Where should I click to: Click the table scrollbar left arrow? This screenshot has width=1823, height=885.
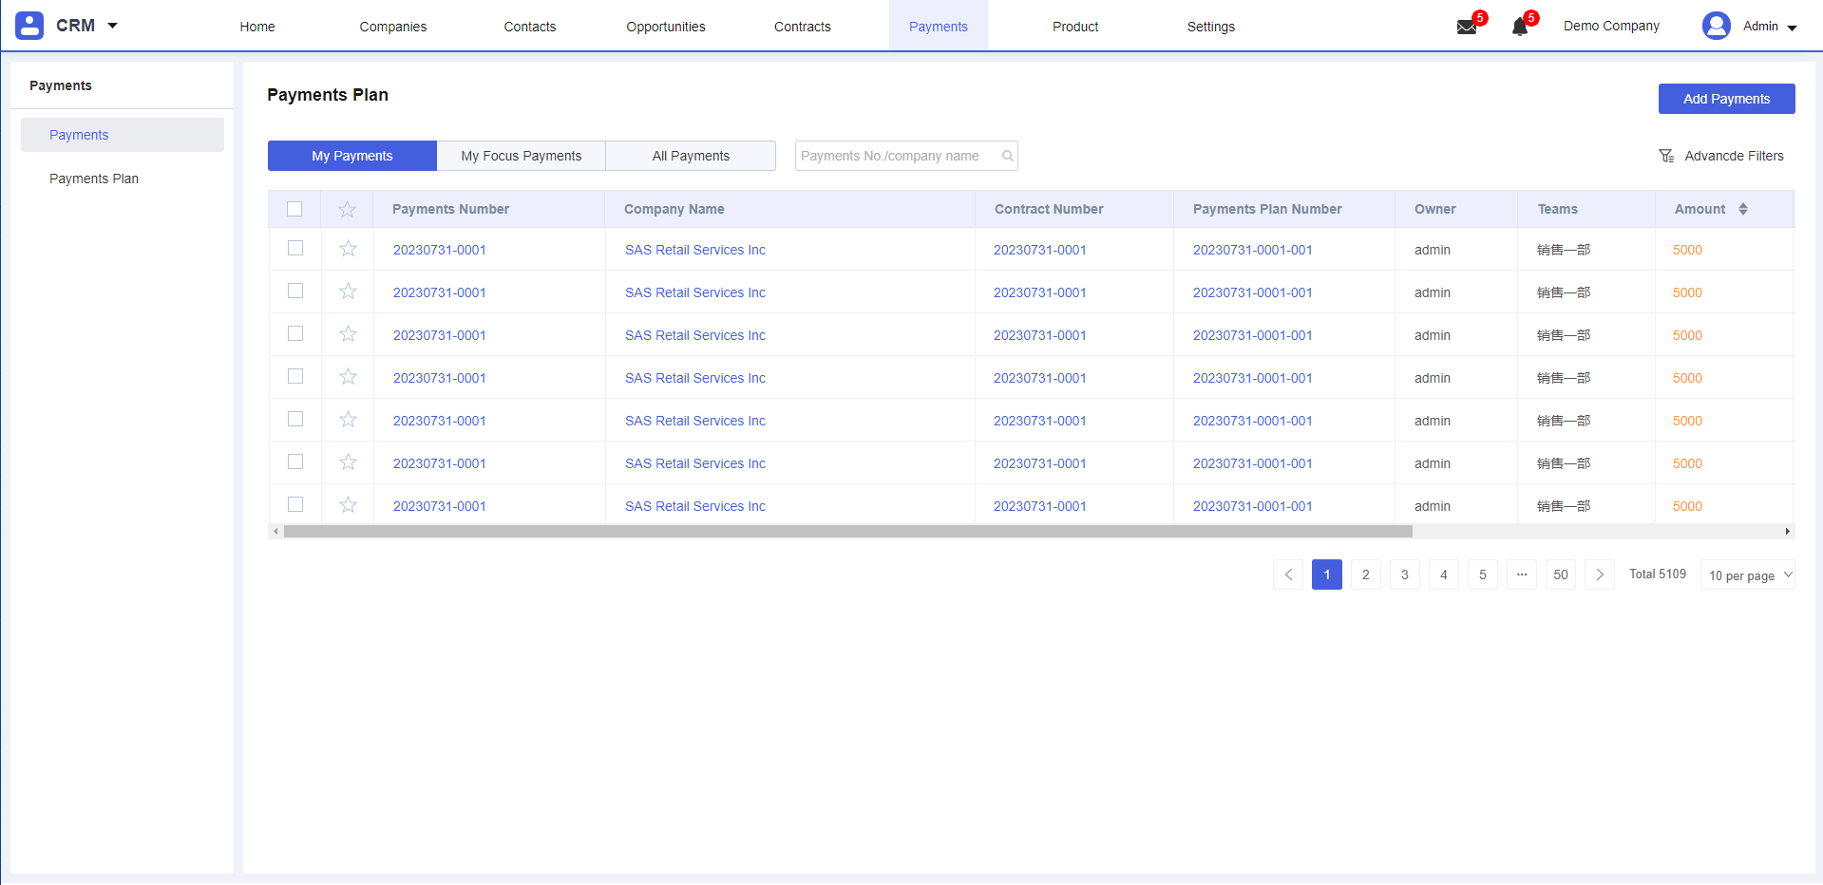275,532
